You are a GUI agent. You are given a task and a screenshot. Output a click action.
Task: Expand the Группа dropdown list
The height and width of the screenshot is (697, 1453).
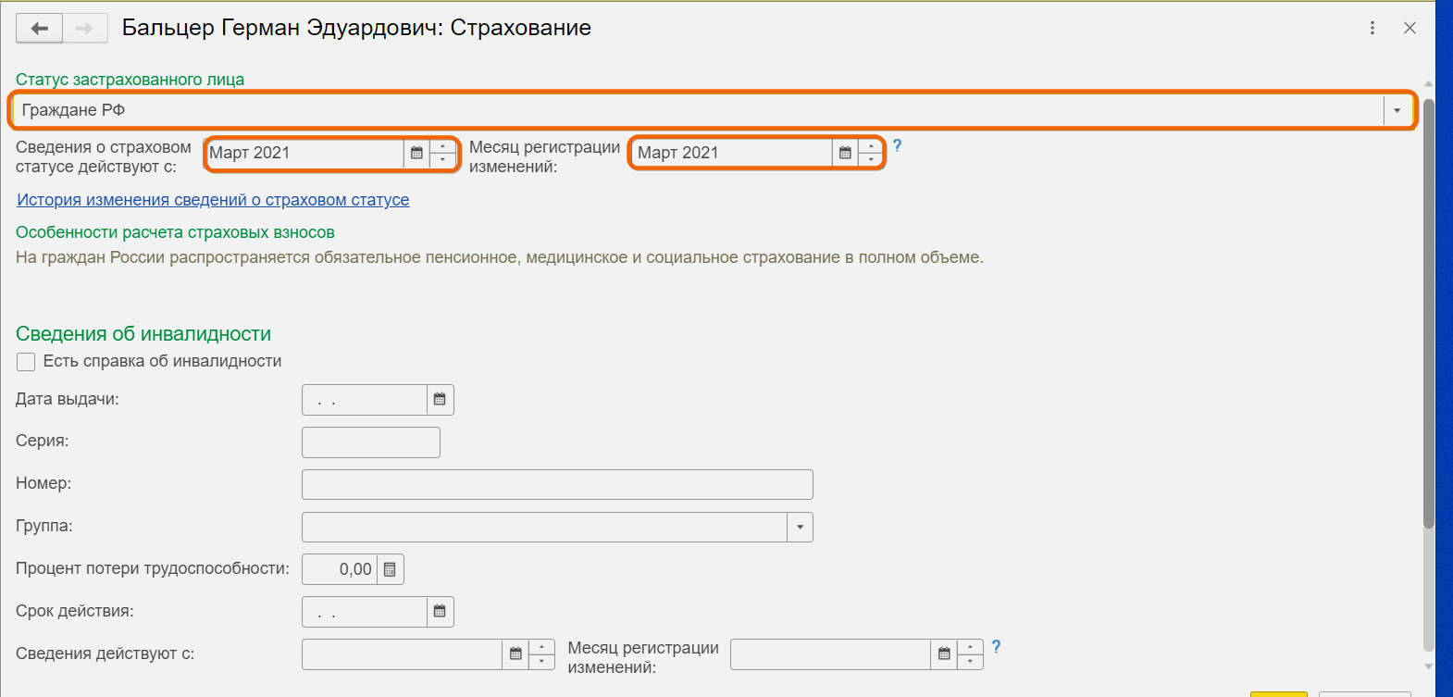800,528
